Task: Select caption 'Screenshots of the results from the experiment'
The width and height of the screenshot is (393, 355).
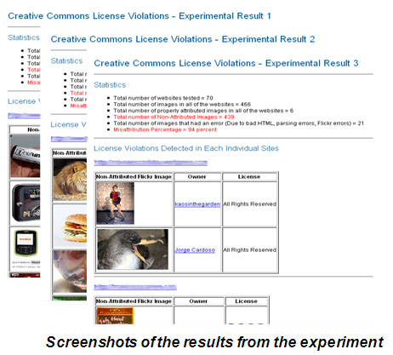Action: [x=214, y=342]
